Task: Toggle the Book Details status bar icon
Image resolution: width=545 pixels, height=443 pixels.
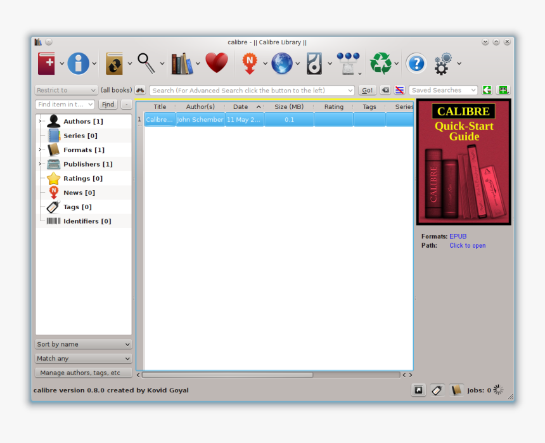Action: click(456, 390)
